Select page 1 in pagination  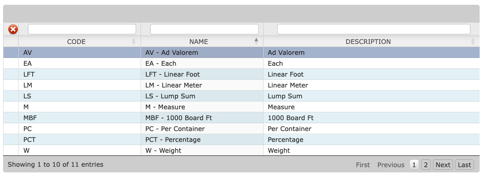[414, 165]
